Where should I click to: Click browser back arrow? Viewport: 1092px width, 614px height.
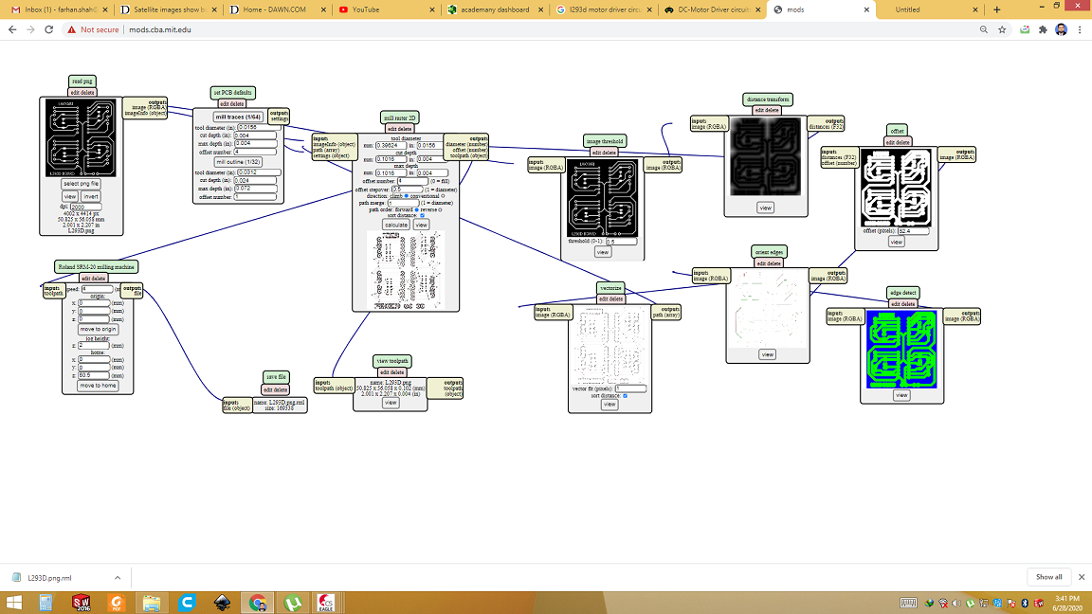11,30
